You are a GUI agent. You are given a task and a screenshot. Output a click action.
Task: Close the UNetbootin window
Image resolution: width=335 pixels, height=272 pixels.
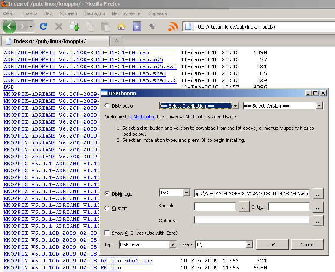[323, 93]
